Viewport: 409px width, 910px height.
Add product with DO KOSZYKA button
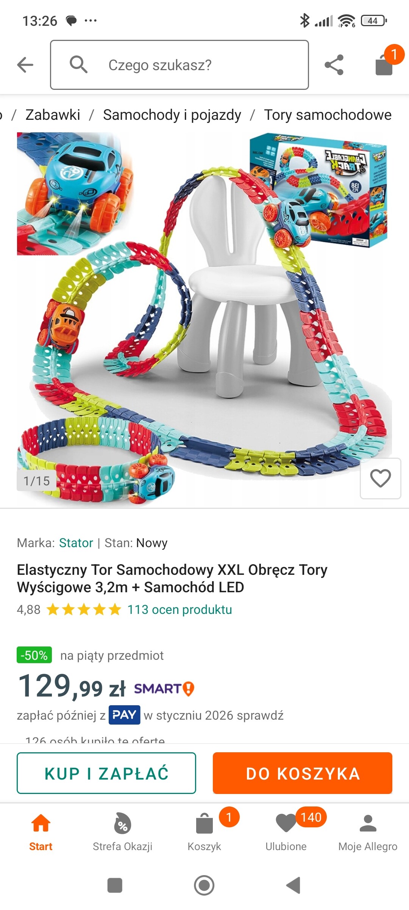pyautogui.click(x=303, y=773)
